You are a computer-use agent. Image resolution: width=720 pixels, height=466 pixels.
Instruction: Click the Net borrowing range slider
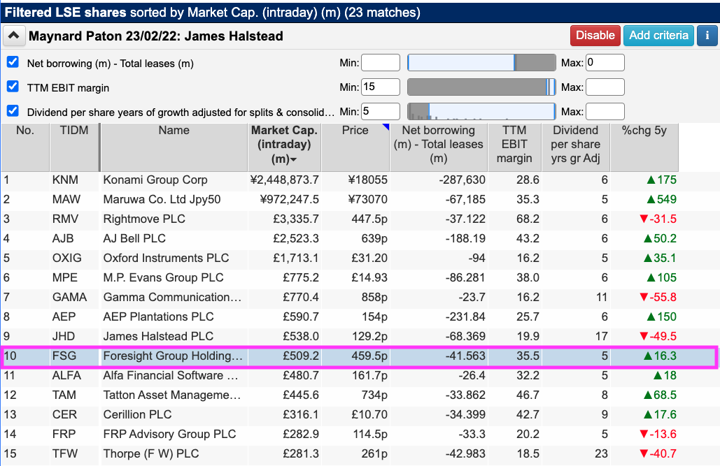(x=481, y=63)
